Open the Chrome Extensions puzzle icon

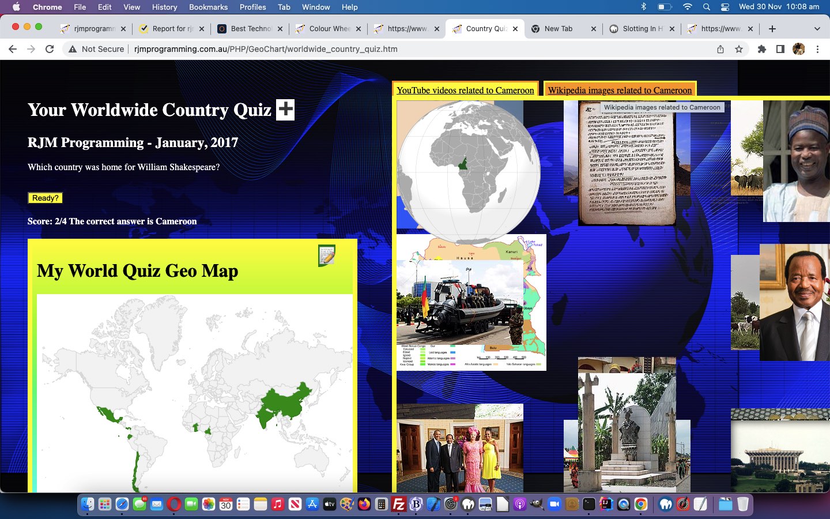coord(761,49)
